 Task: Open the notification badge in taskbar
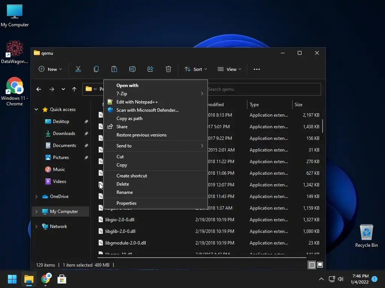[x=374, y=279]
